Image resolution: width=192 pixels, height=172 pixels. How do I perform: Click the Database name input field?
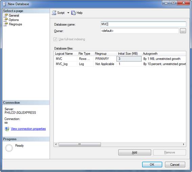[143, 24]
